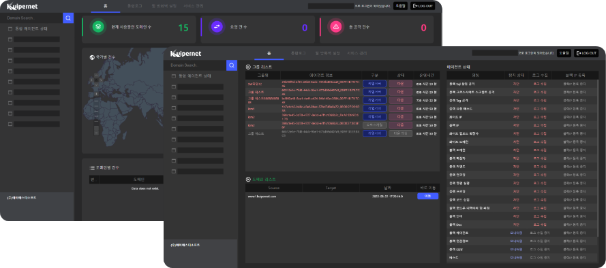This screenshot has height=268, width=606.
Task: Click 도움말 button in back window
Action: pos(400,6)
